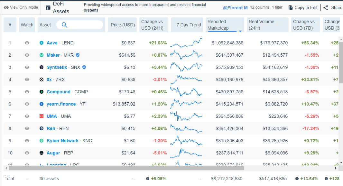Image resolution: width=343 pixels, height=186 pixels.
Task: Open the Kyber Network asset link
Action: click(62, 141)
